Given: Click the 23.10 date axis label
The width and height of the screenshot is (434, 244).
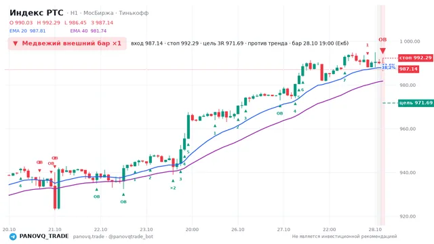Looking at the screenshot, I should click(x=146, y=230).
